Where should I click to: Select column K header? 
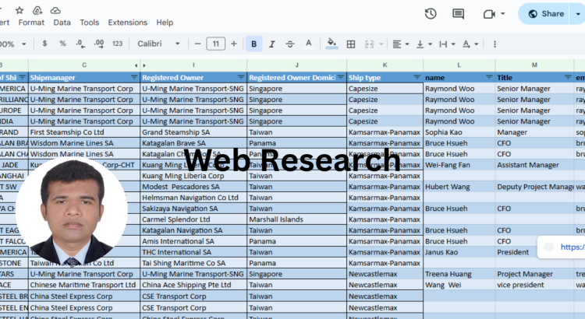[x=385, y=65]
